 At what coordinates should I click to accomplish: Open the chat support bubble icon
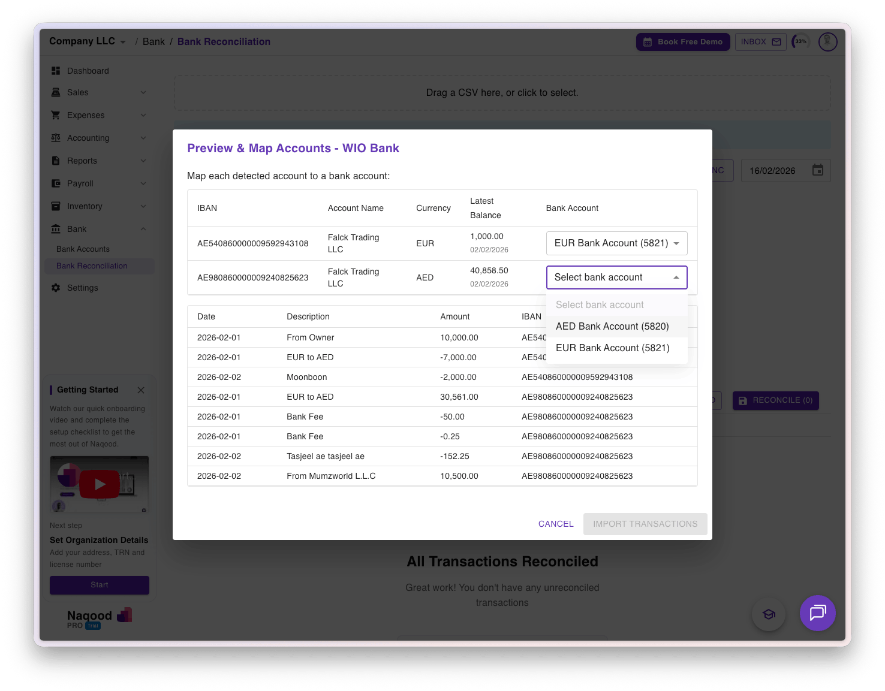(817, 612)
